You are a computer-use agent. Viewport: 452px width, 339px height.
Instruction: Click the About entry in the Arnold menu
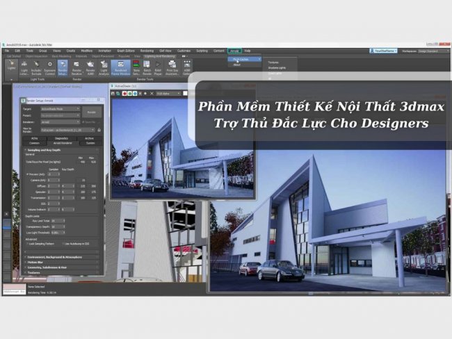(236, 65)
